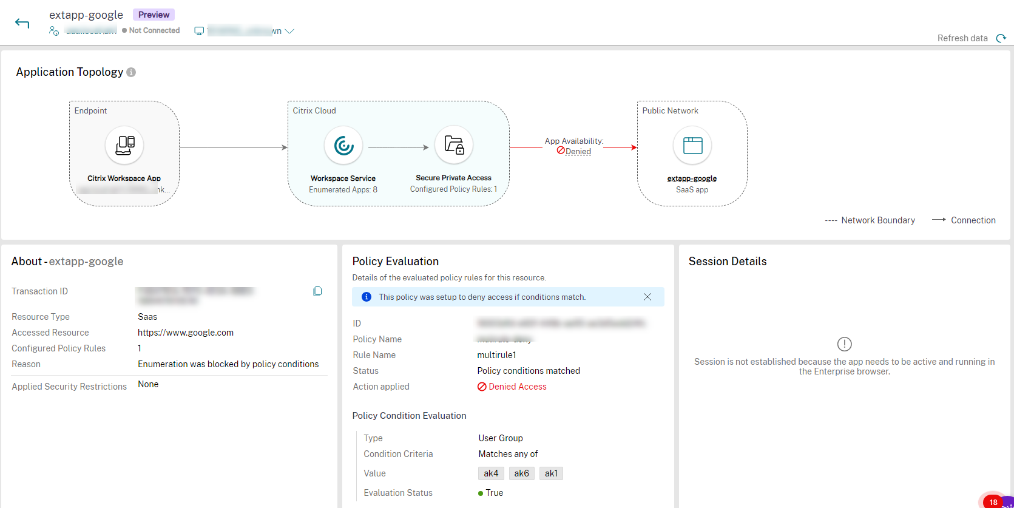Viewport: 1014px width, 508px height.
Task: Click the ak4 user group value tag
Action: pos(491,473)
